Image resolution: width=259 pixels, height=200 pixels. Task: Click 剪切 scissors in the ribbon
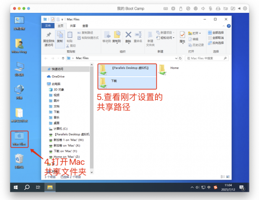(71, 46)
